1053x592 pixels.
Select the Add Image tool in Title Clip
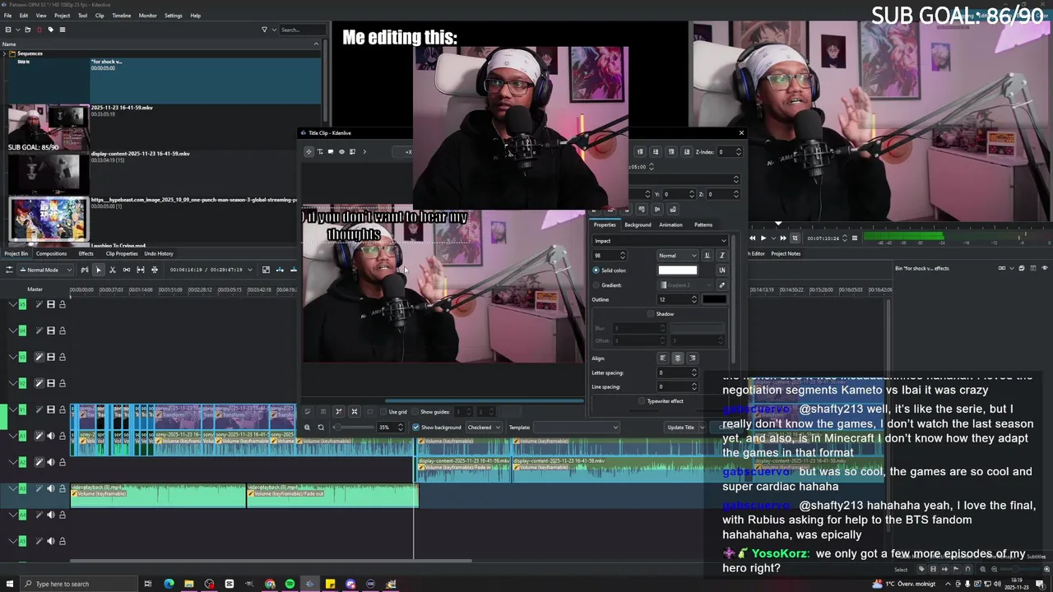pos(352,151)
